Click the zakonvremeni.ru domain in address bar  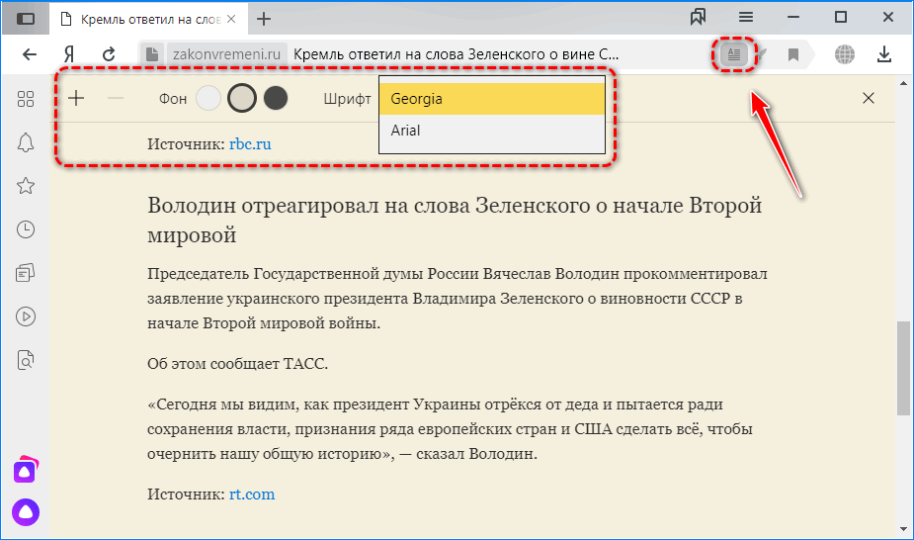pyautogui.click(x=226, y=54)
